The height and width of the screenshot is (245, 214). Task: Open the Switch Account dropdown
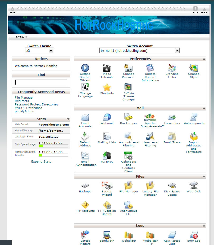pos(139,50)
